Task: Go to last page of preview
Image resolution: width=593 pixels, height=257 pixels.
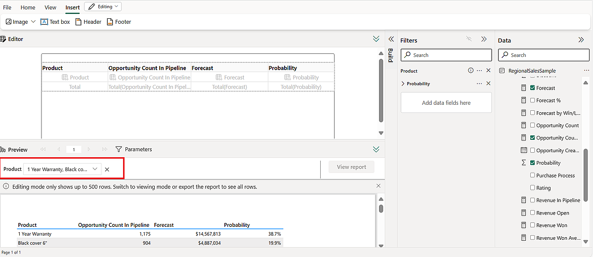Action: (x=104, y=149)
